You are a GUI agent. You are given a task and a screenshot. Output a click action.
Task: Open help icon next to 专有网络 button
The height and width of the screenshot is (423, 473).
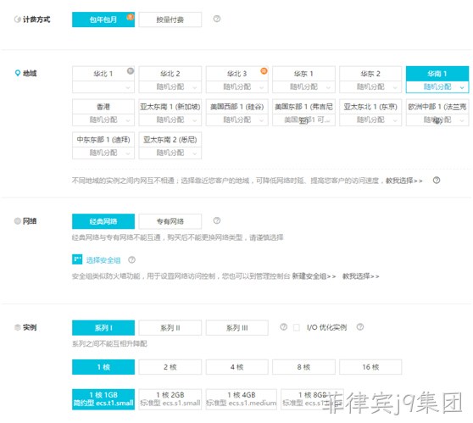coord(217,220)
